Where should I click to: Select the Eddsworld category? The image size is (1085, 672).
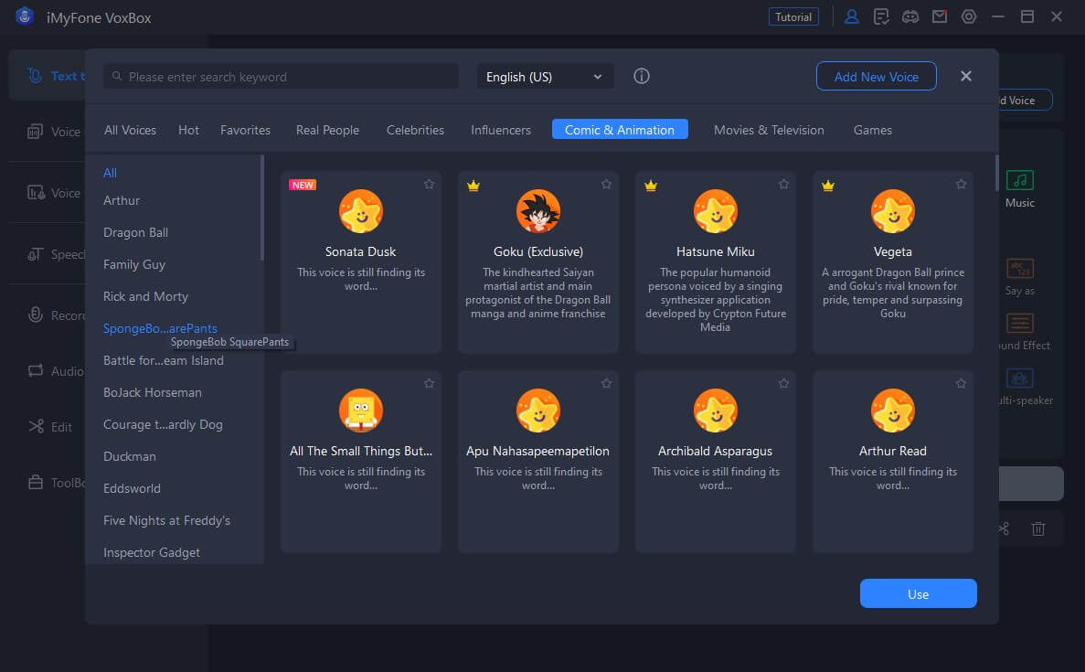132,488
